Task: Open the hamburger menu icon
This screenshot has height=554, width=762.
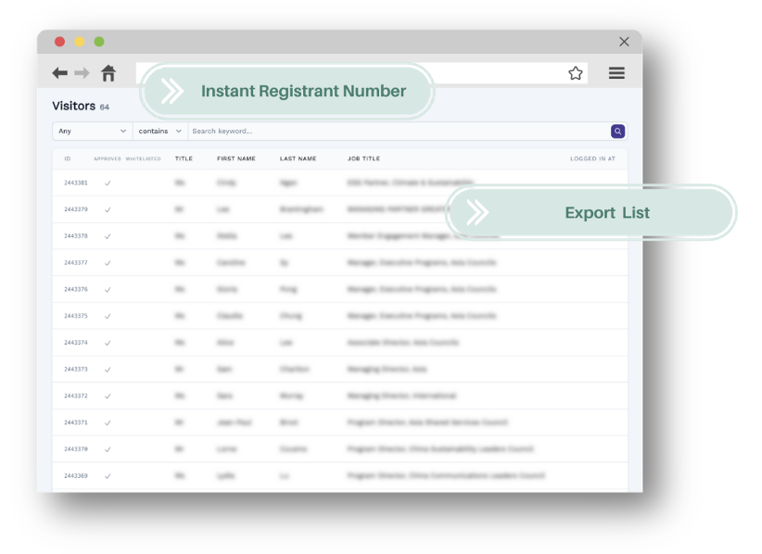Action: point(616,73)
